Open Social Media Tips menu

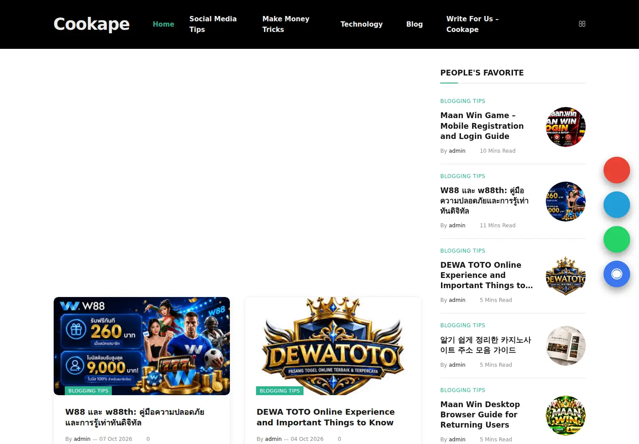tap(214, 24)
